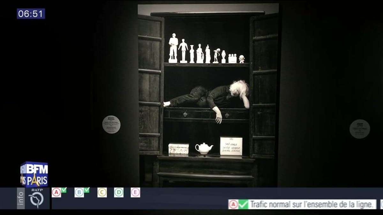Click the BFM Paris channel logo
Viewport: 383px width, 215px height.
(34, 174)
